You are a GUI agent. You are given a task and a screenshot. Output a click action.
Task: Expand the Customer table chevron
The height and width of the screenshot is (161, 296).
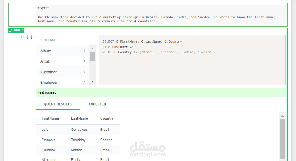pos(84,72)
